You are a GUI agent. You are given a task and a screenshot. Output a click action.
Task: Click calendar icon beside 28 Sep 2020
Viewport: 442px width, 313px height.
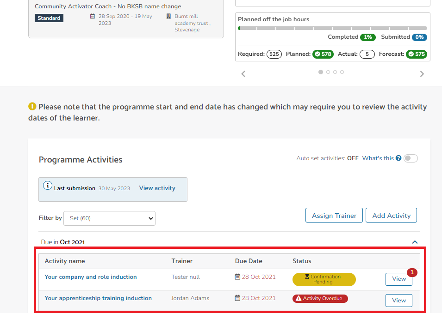point(93,16)
